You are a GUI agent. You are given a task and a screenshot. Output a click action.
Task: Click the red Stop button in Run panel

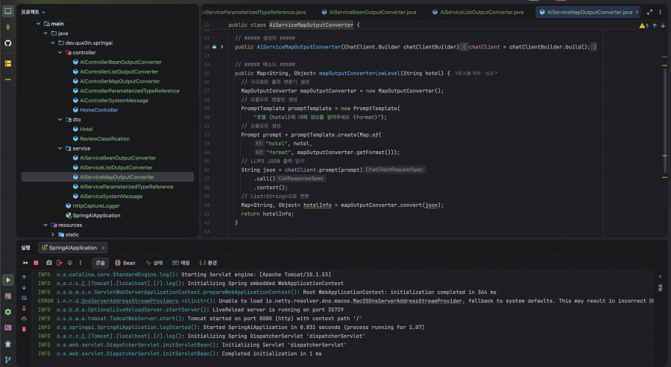[x=36, y=263]
